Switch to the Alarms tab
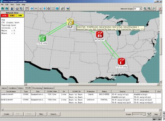The height and width of the screenshot is (121, 165). pos(4,88)
